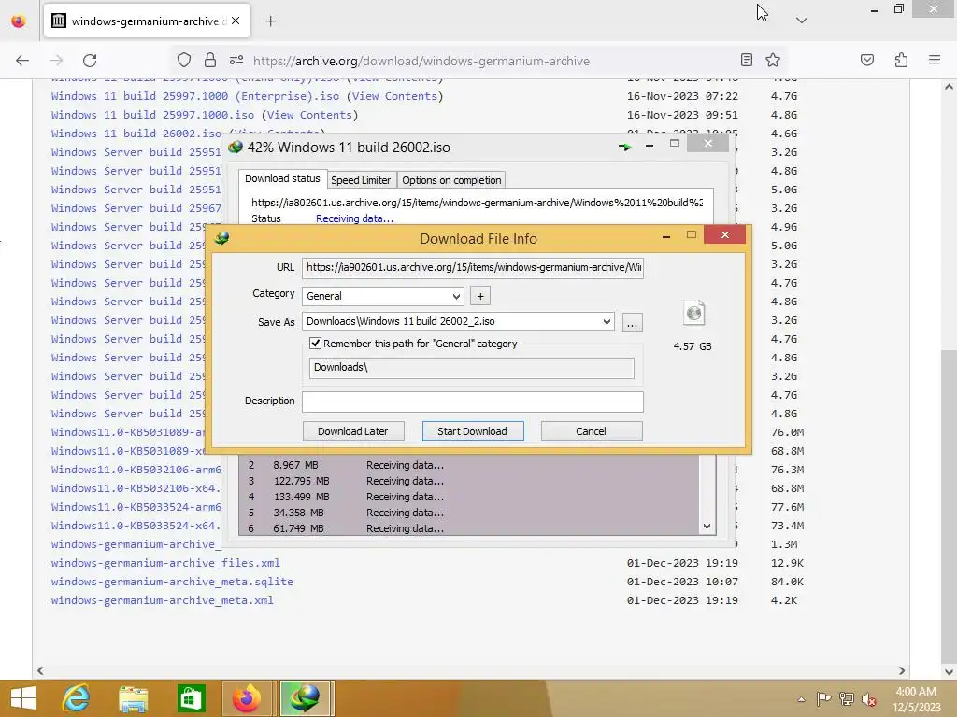This screenshot has height=717, width=957.
Task: Open Windows 11 build 25997.1000 (Enterprise).iso link
Action: [x=195, y=96]
